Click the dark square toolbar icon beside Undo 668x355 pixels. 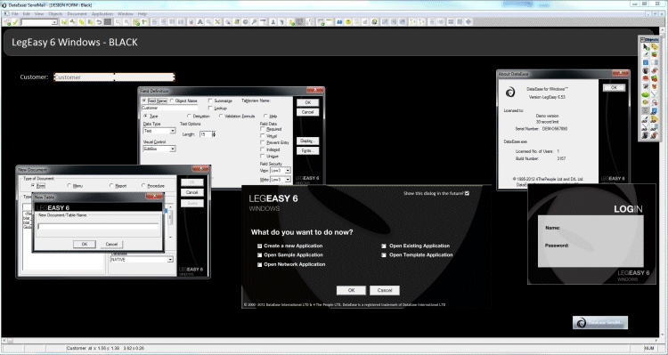(x=108, y=21)
